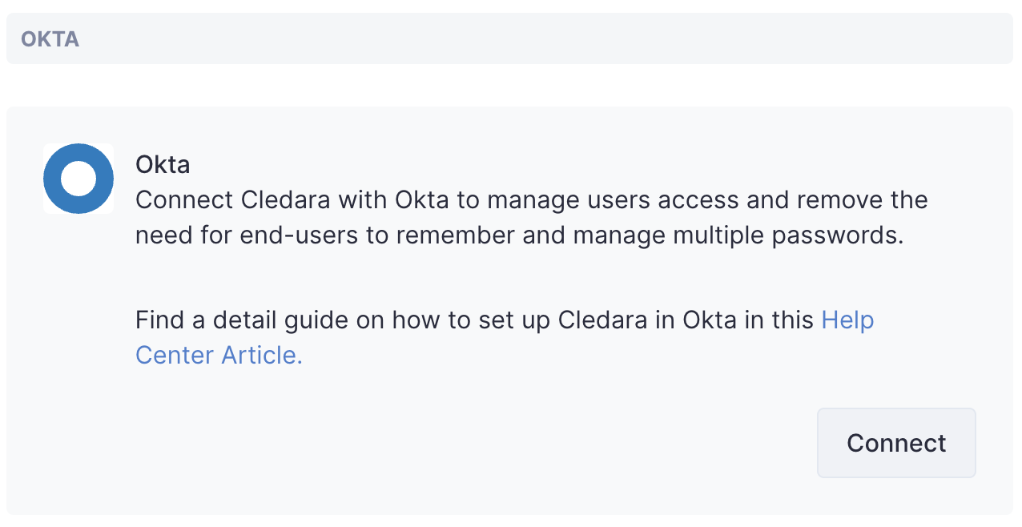1022x527 pixels.
Task: Start the Okta connection via Connect
Action: (x=896, y=443)
